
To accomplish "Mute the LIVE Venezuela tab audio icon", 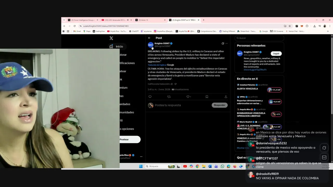I will (x=128, y=20).
